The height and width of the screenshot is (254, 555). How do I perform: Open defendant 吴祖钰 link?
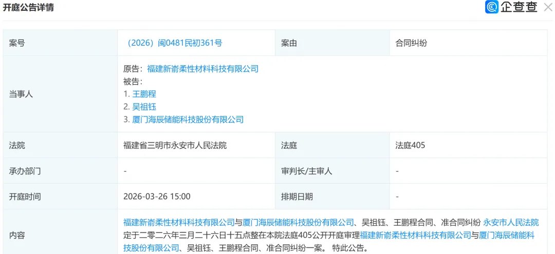click(x=144, y=107)
